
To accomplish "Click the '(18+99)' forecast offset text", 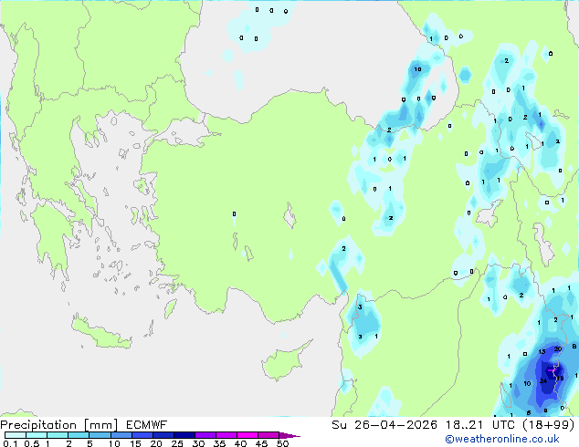I will click(549, 425).
